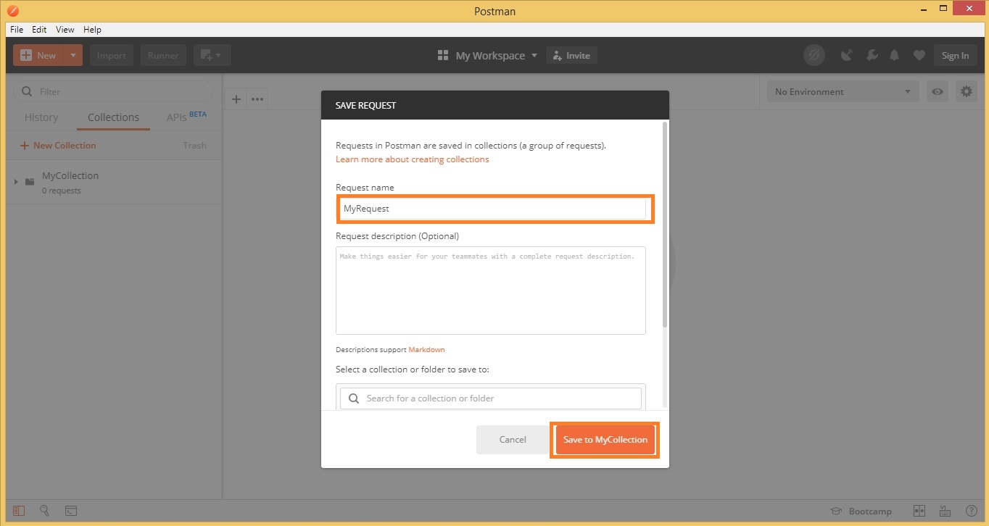
Task: Click the Request name input field
Action: point(491,209)
